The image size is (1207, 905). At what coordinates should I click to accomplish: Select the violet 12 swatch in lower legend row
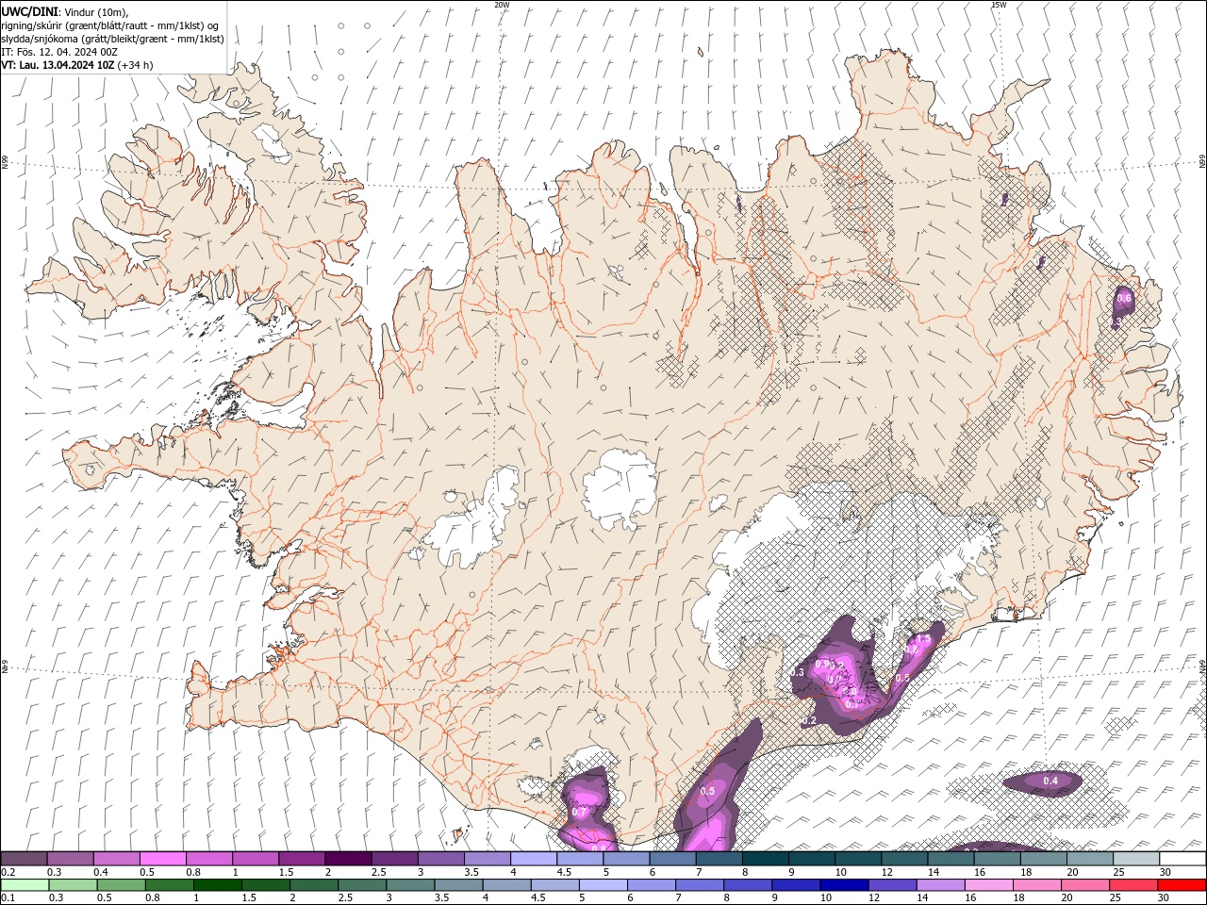[x=892, y=885]
